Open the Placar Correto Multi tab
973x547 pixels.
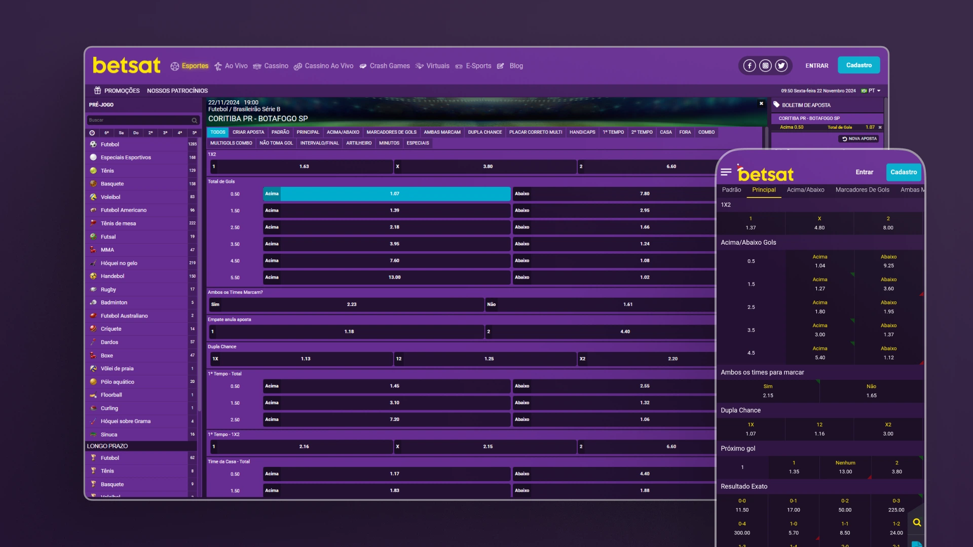(x=536, y=132)
